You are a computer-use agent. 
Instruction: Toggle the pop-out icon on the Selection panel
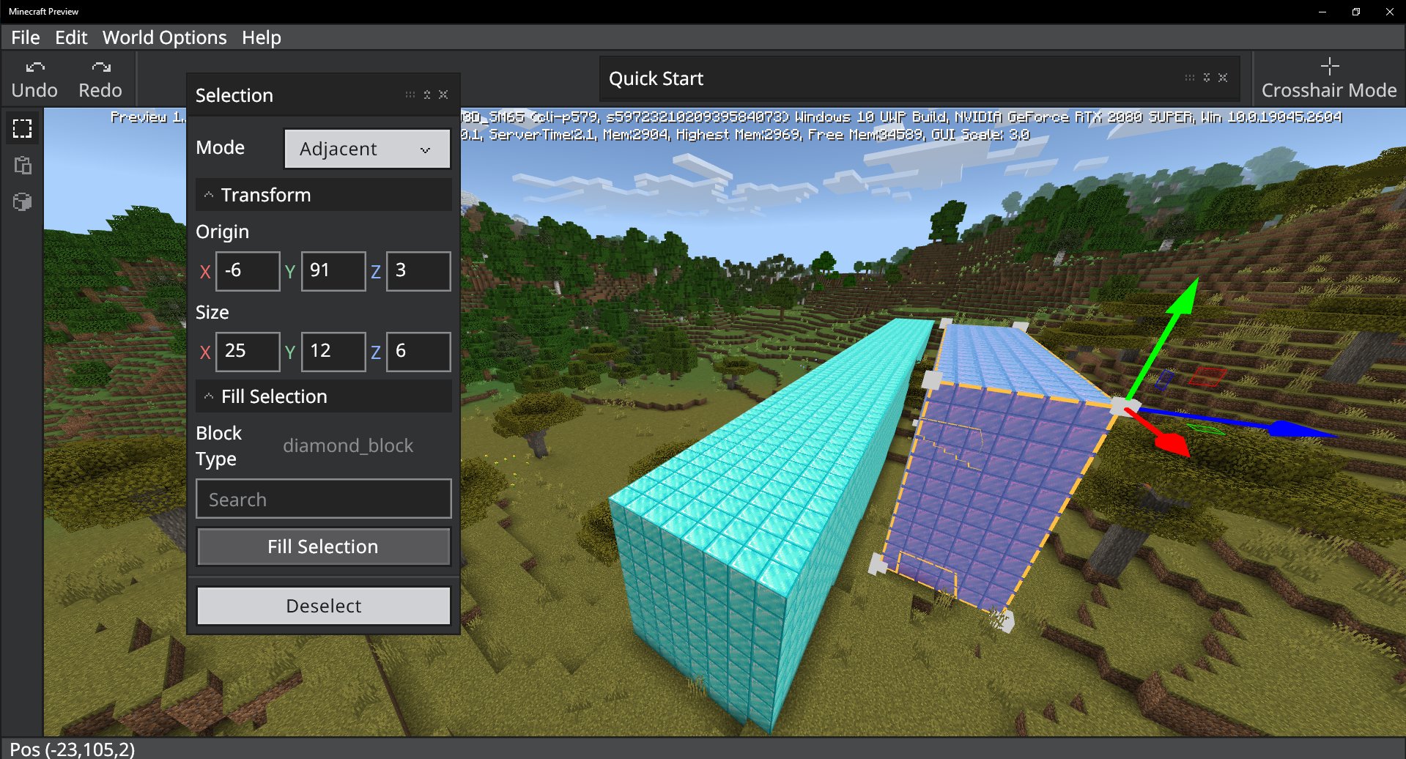pos(426,95)
